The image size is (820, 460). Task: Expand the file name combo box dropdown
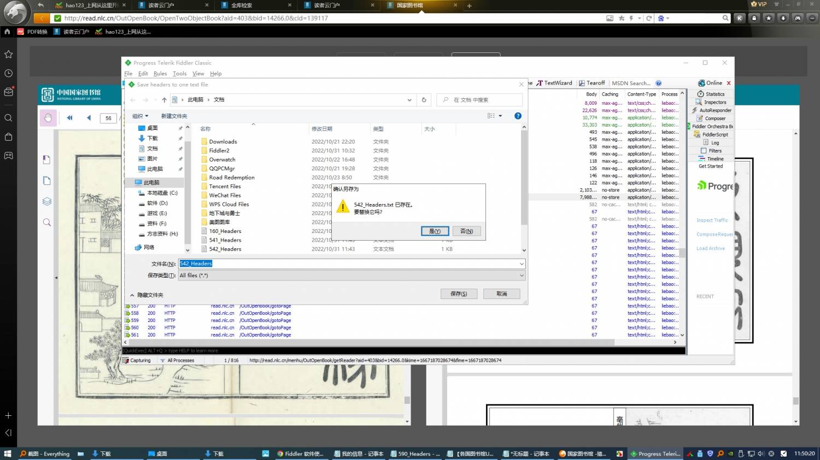(522, 264)
